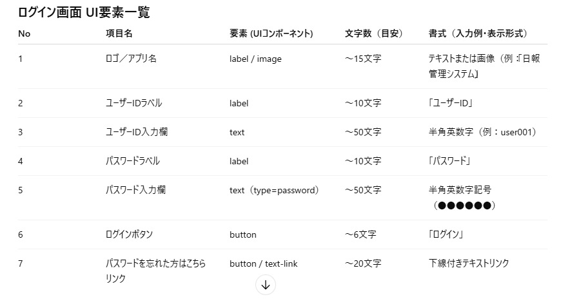561x306 pixels.
Task: Click the No column header
Action: pos(24,33)
